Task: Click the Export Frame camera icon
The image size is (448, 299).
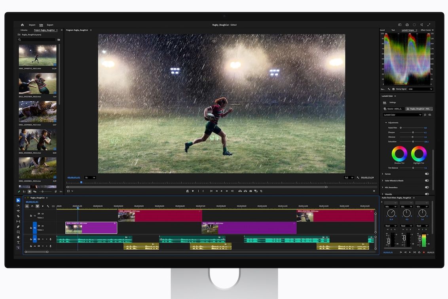Action: [x=251, y=191]
